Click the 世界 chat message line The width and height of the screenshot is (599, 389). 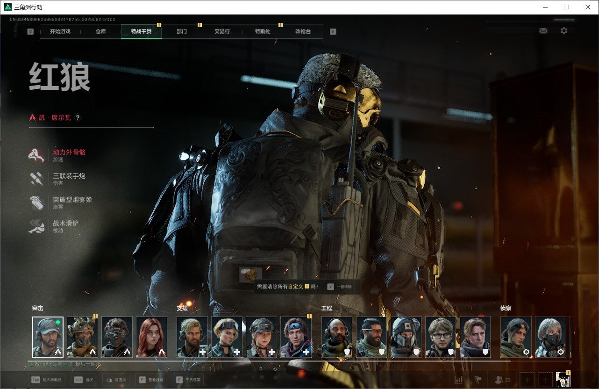(x=64, y=364)
